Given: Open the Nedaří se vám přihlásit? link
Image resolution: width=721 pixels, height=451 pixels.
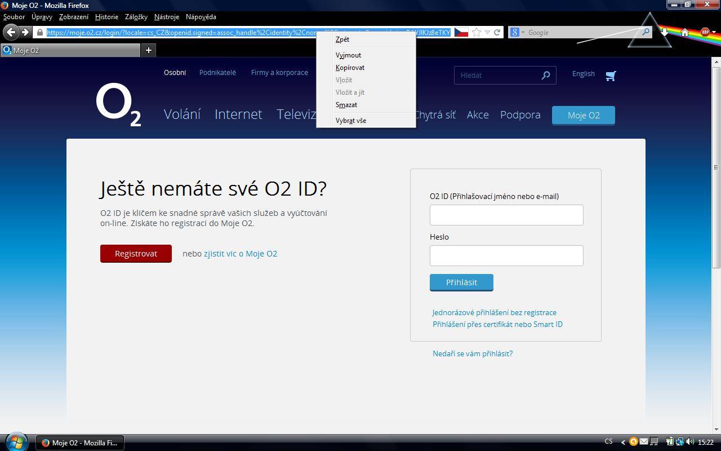Looking at the screenshot, I should [x=473, y=353].
